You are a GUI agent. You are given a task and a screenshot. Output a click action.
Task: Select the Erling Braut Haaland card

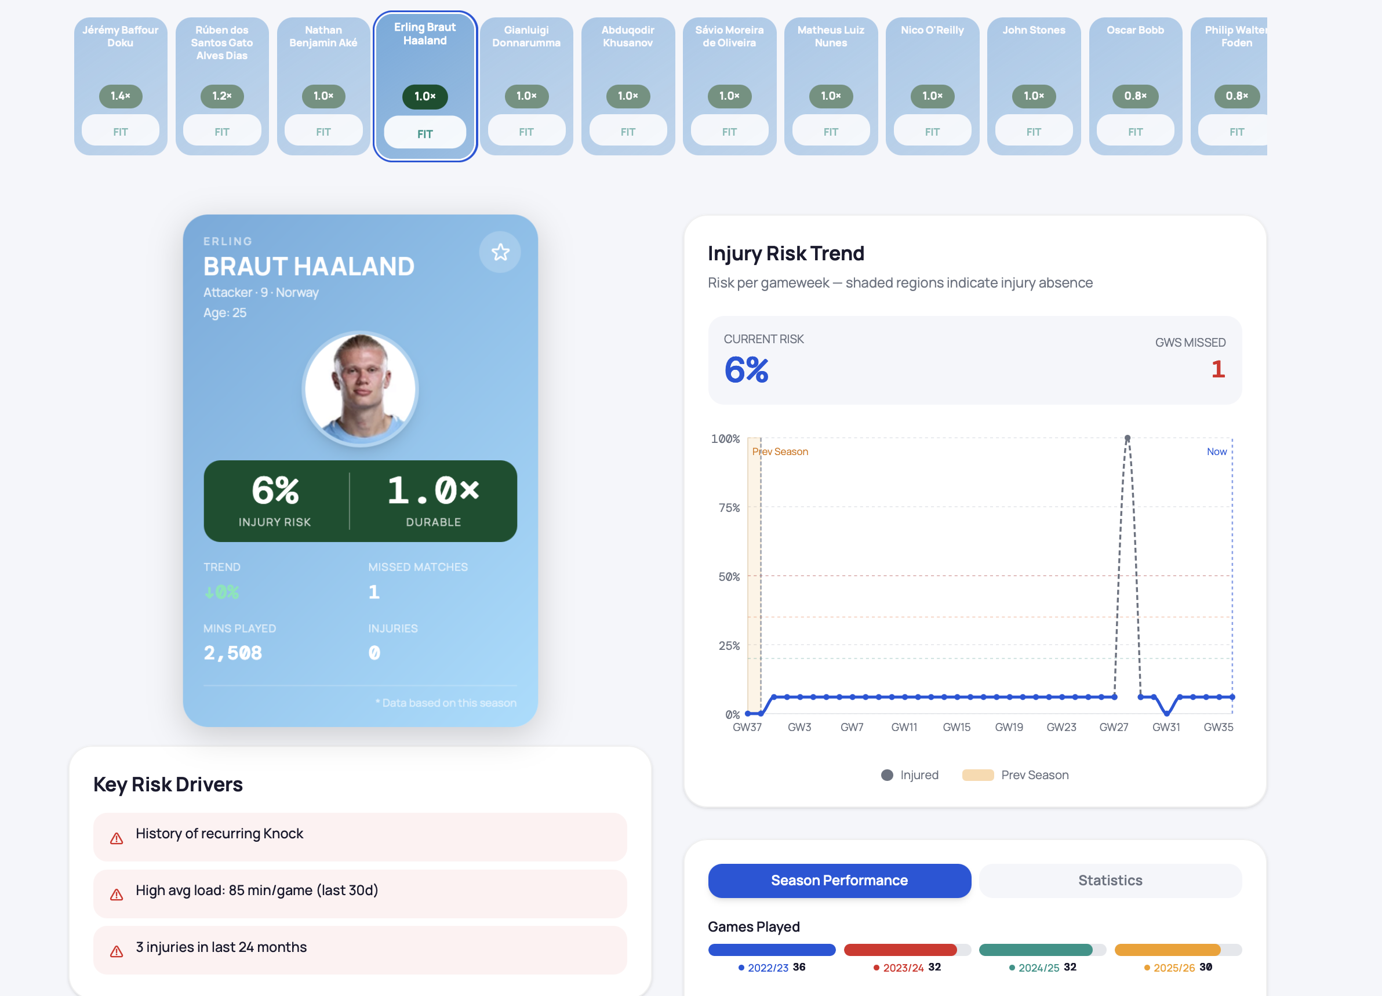click(425, 86)
